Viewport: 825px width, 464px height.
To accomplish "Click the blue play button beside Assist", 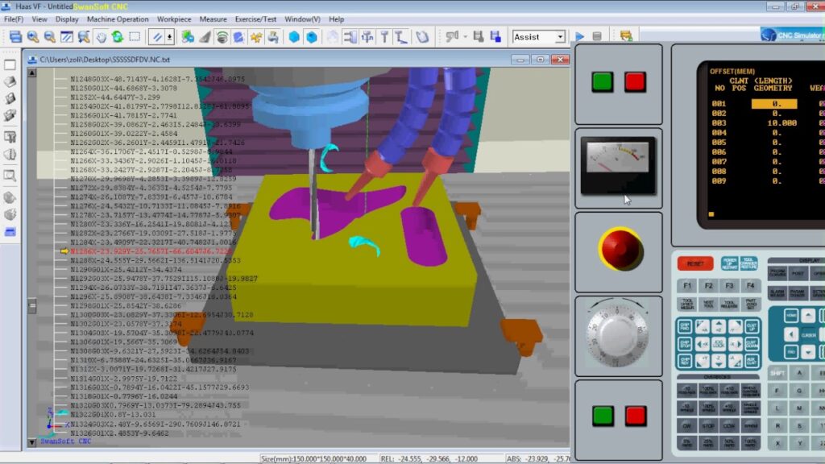I will coord(579,37).
